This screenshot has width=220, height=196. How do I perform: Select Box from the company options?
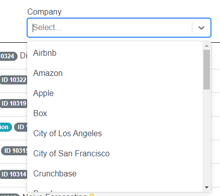click(115, 114)
